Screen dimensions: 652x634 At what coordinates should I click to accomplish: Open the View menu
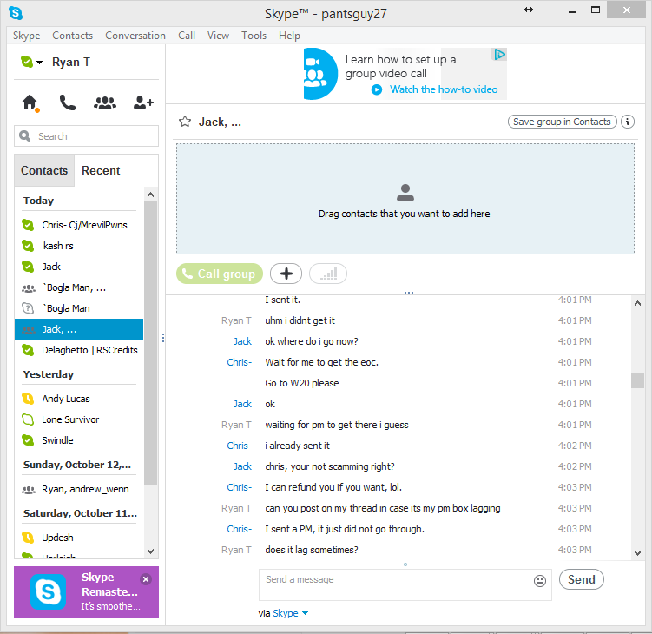218,36
